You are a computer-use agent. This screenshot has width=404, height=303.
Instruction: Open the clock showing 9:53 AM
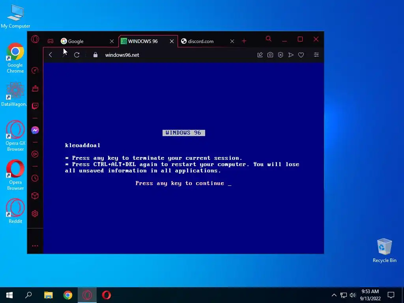pos(370,295)
